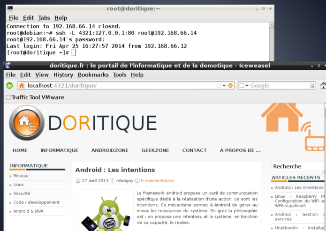Open the History menu in Iceweasel

click(63, 75)
